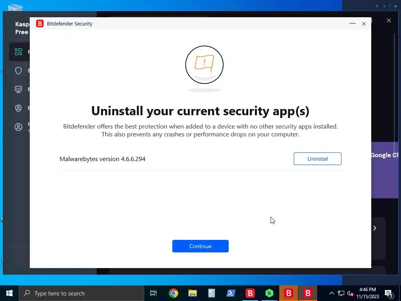Launch Google Chrome from the taskbar
This screenshot has width=401, height=301.
(x=173, y=293)
